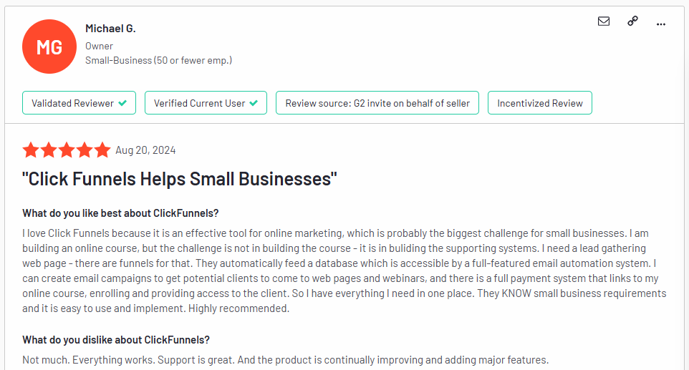Click the envelope email icon
Image resolution: width=689 pixels, height=370 pixels.
click(x=604, y=21)
